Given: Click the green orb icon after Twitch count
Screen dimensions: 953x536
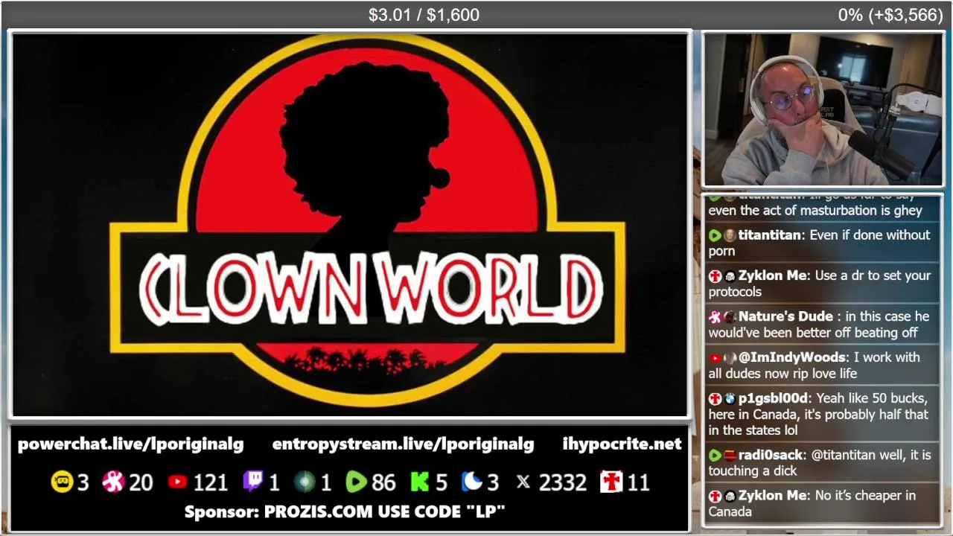Looking at the screenshot, I should point(305,482).
